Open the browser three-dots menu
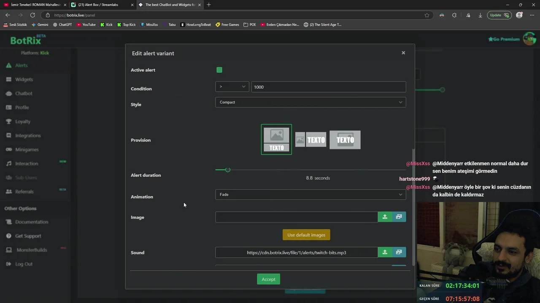Viewport: 540px width, 303px height. (x=532, y=15)
